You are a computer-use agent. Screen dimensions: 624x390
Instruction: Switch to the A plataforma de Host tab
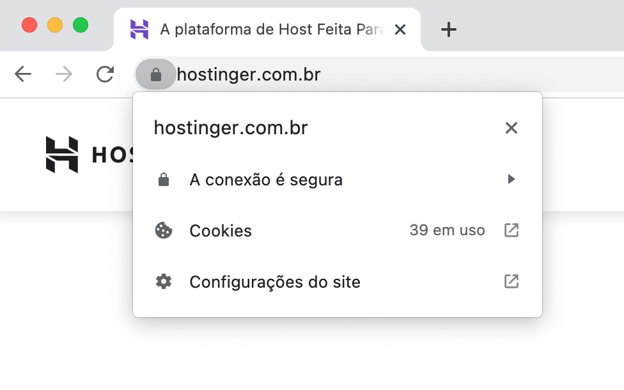(x=269, y=29)
